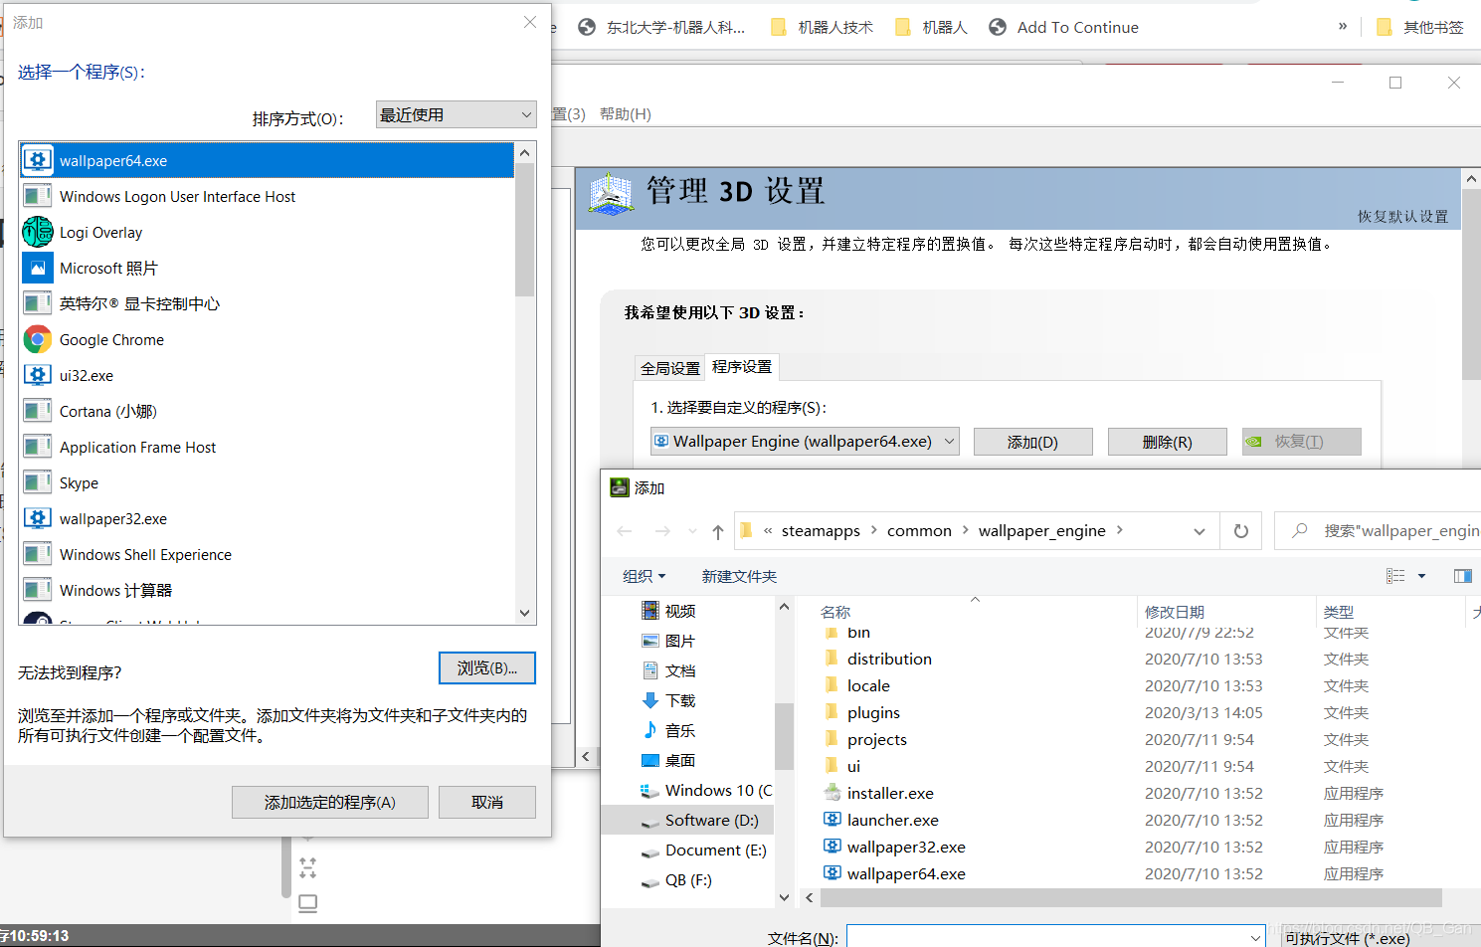Click 恢复默认设置 link
1481x947 pixels.
1402,216
